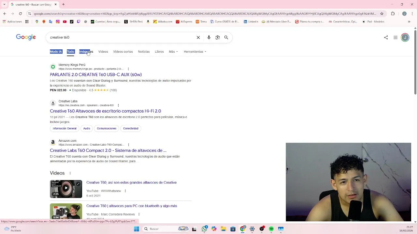Open Copilot from the taskbar
417x234 pixels.
(214, 229)
